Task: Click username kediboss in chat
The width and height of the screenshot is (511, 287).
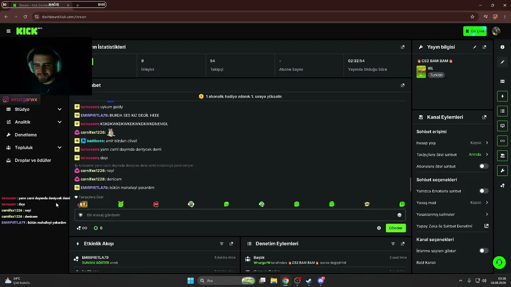Action: tap(96, 141)
